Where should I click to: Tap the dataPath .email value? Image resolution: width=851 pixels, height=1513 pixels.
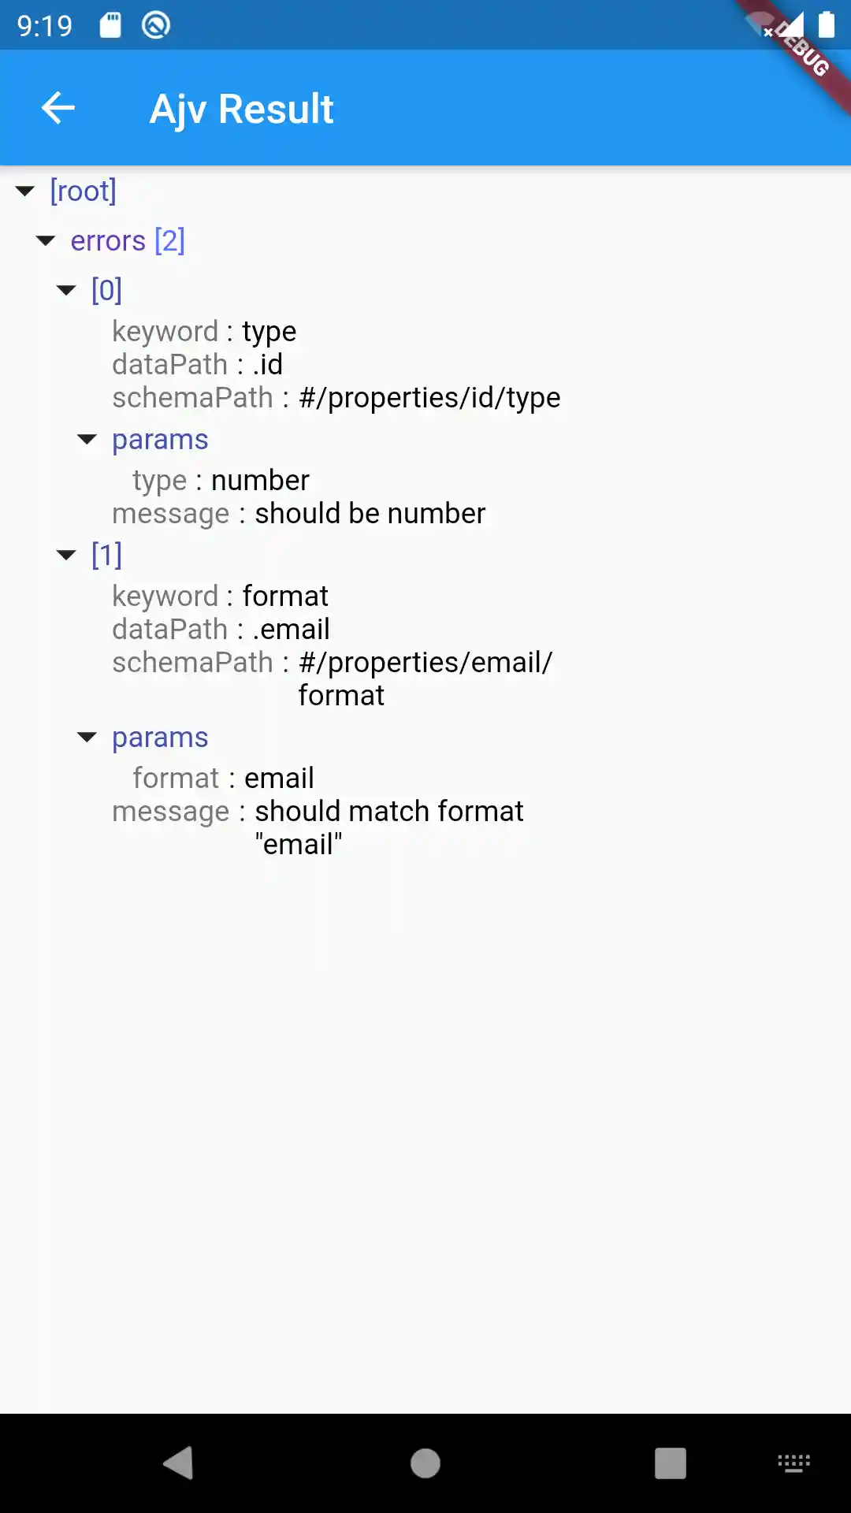coord(291,629)
